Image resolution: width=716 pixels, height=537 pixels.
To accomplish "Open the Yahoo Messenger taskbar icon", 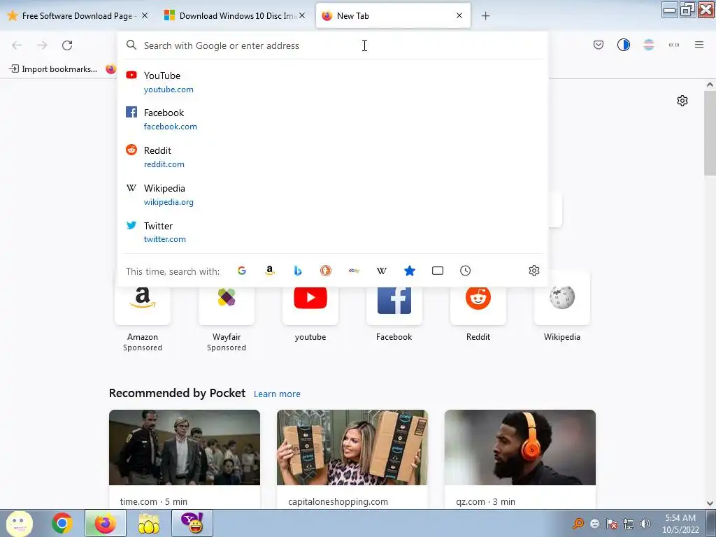I will tap(192, 523).
